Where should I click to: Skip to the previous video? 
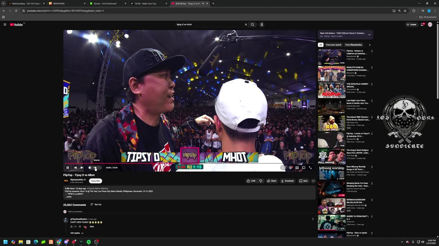pos(75,168)
